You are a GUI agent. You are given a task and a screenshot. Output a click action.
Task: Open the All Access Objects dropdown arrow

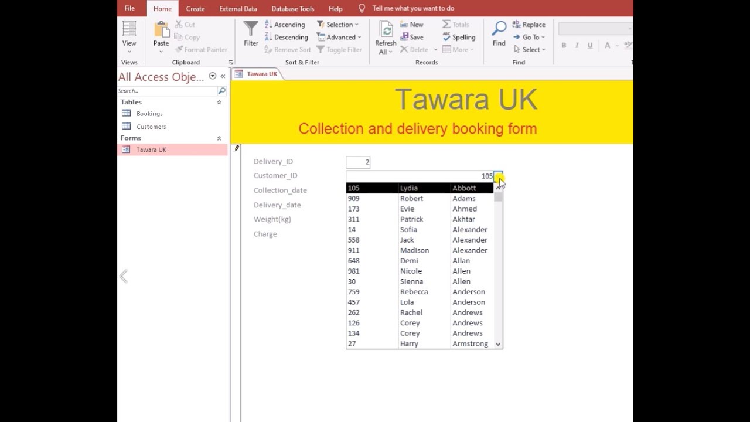213,76
